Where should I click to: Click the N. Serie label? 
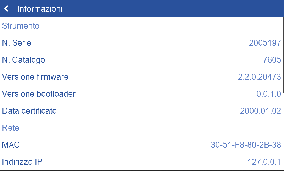pos(17,43)
